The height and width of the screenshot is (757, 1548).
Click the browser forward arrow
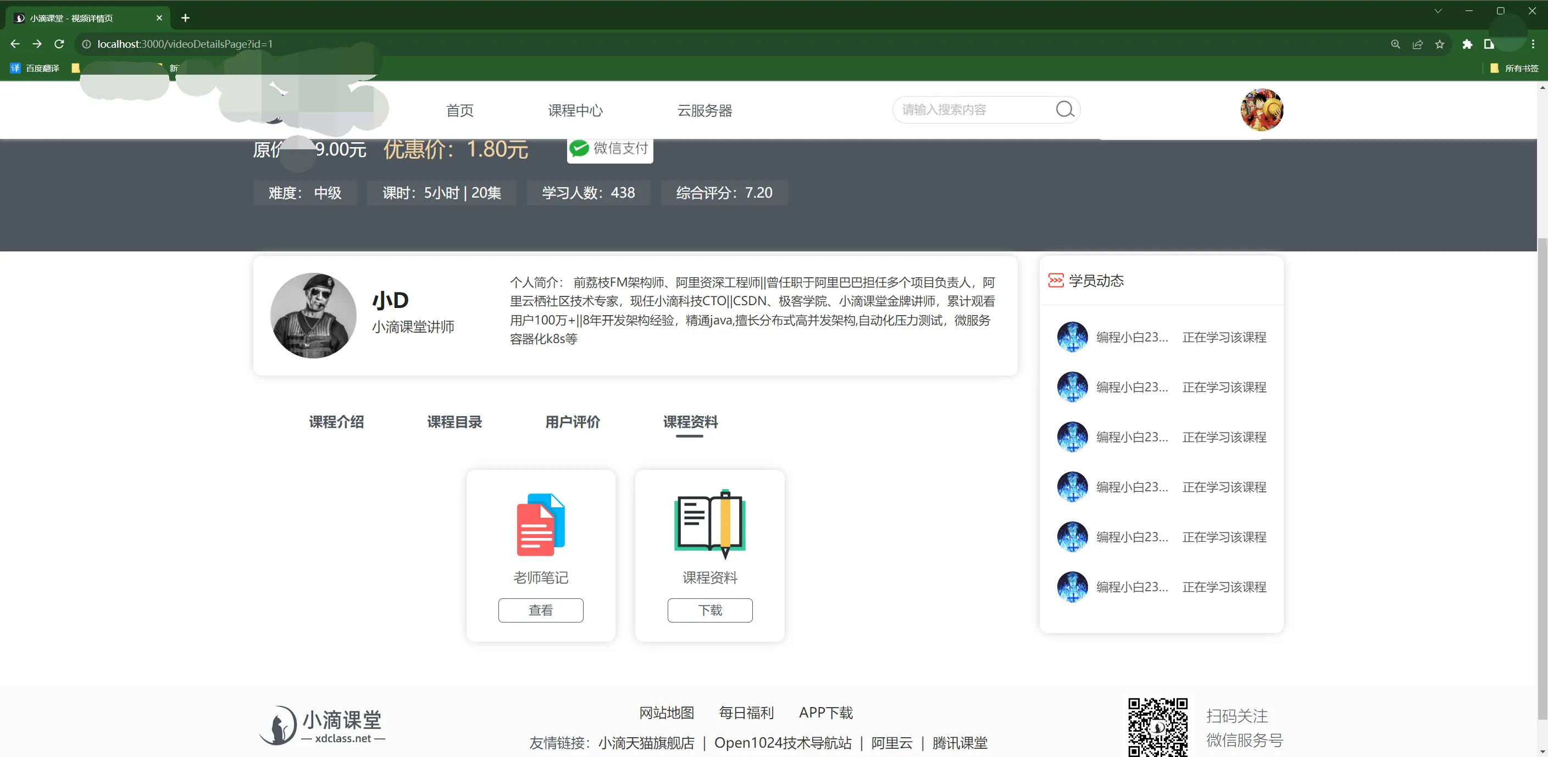click(x=37, y=44)
